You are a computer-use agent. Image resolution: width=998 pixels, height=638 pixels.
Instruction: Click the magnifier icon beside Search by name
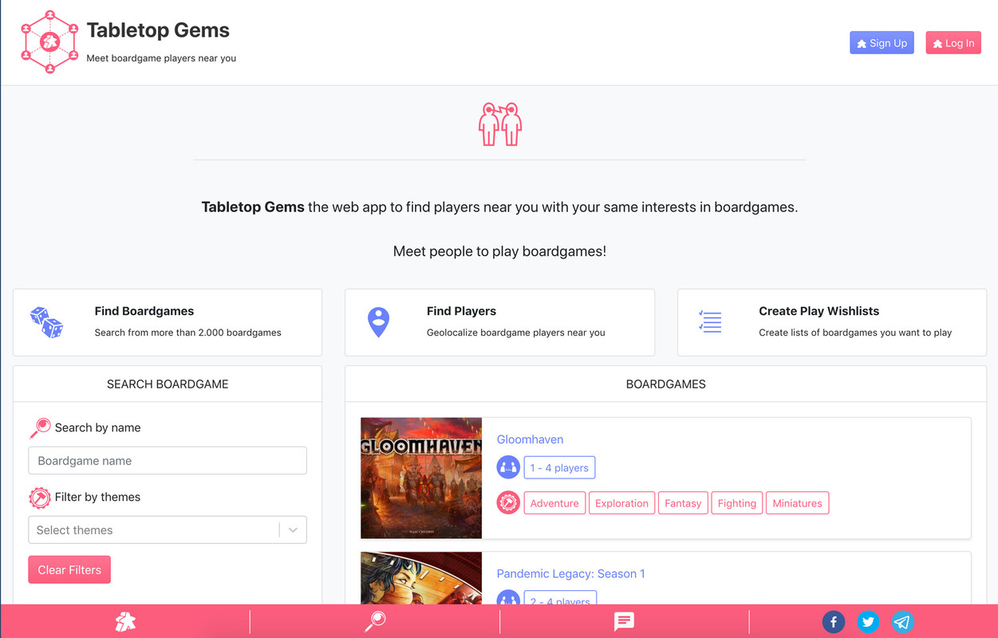tap(40, 428)
